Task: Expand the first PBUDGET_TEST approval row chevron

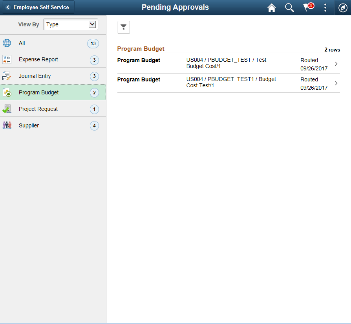Action: [336, 64]
